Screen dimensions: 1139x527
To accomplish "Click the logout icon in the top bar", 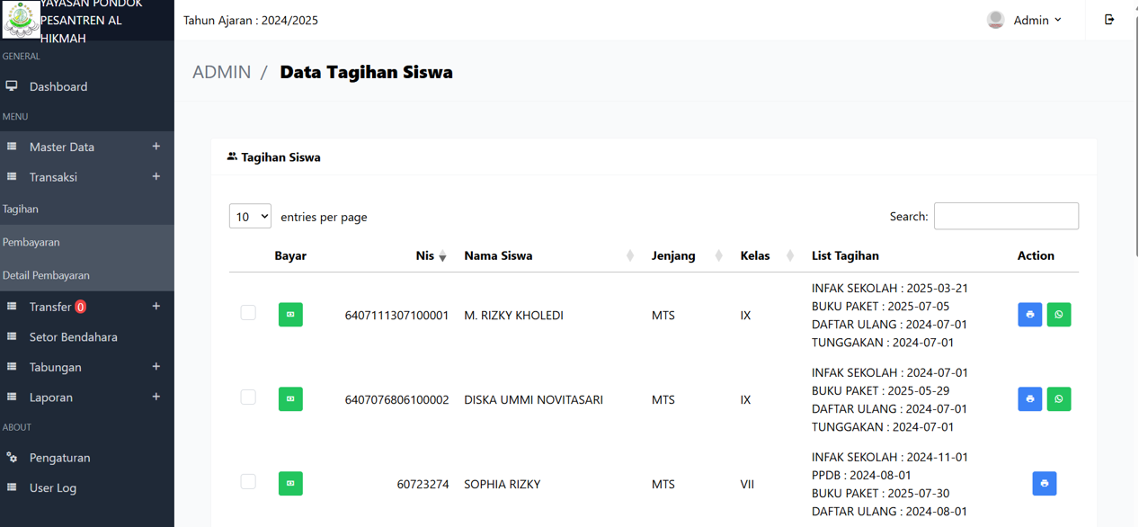I will point(1109,20).
